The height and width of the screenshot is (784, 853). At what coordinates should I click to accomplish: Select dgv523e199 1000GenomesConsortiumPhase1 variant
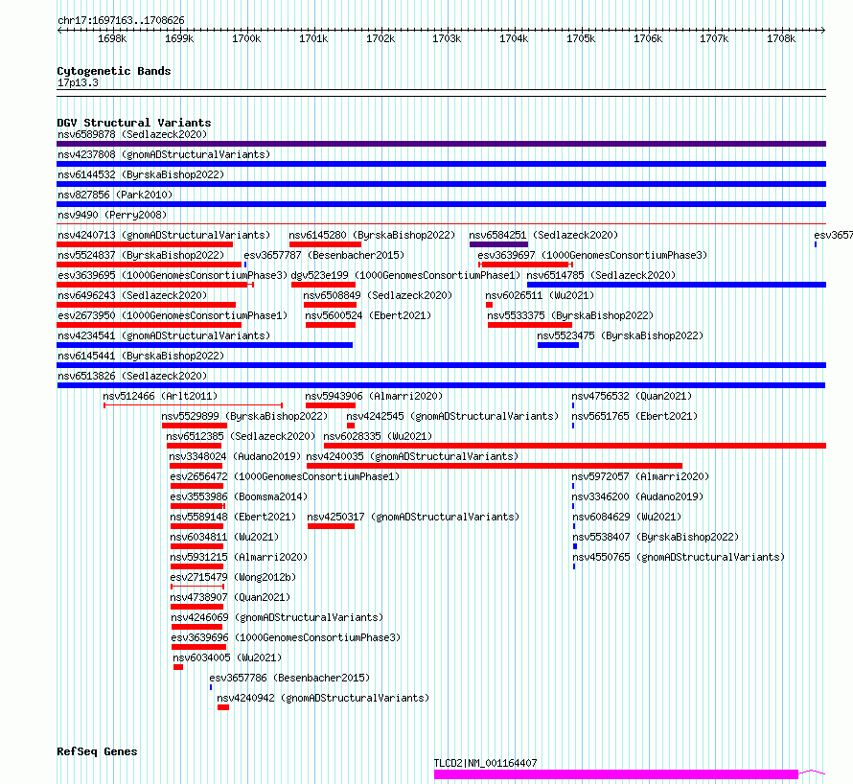click(x=405, y=275)
